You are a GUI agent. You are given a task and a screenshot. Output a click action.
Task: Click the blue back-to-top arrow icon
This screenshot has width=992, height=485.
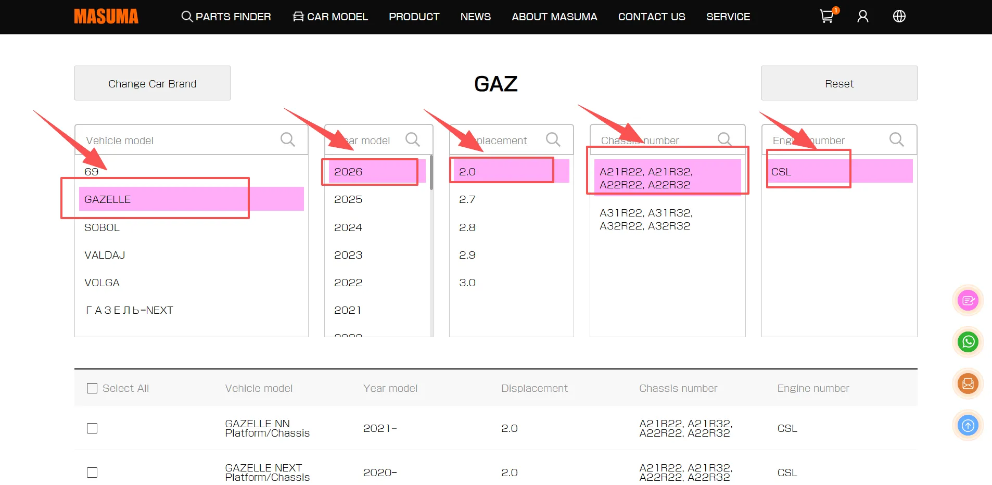968,426
